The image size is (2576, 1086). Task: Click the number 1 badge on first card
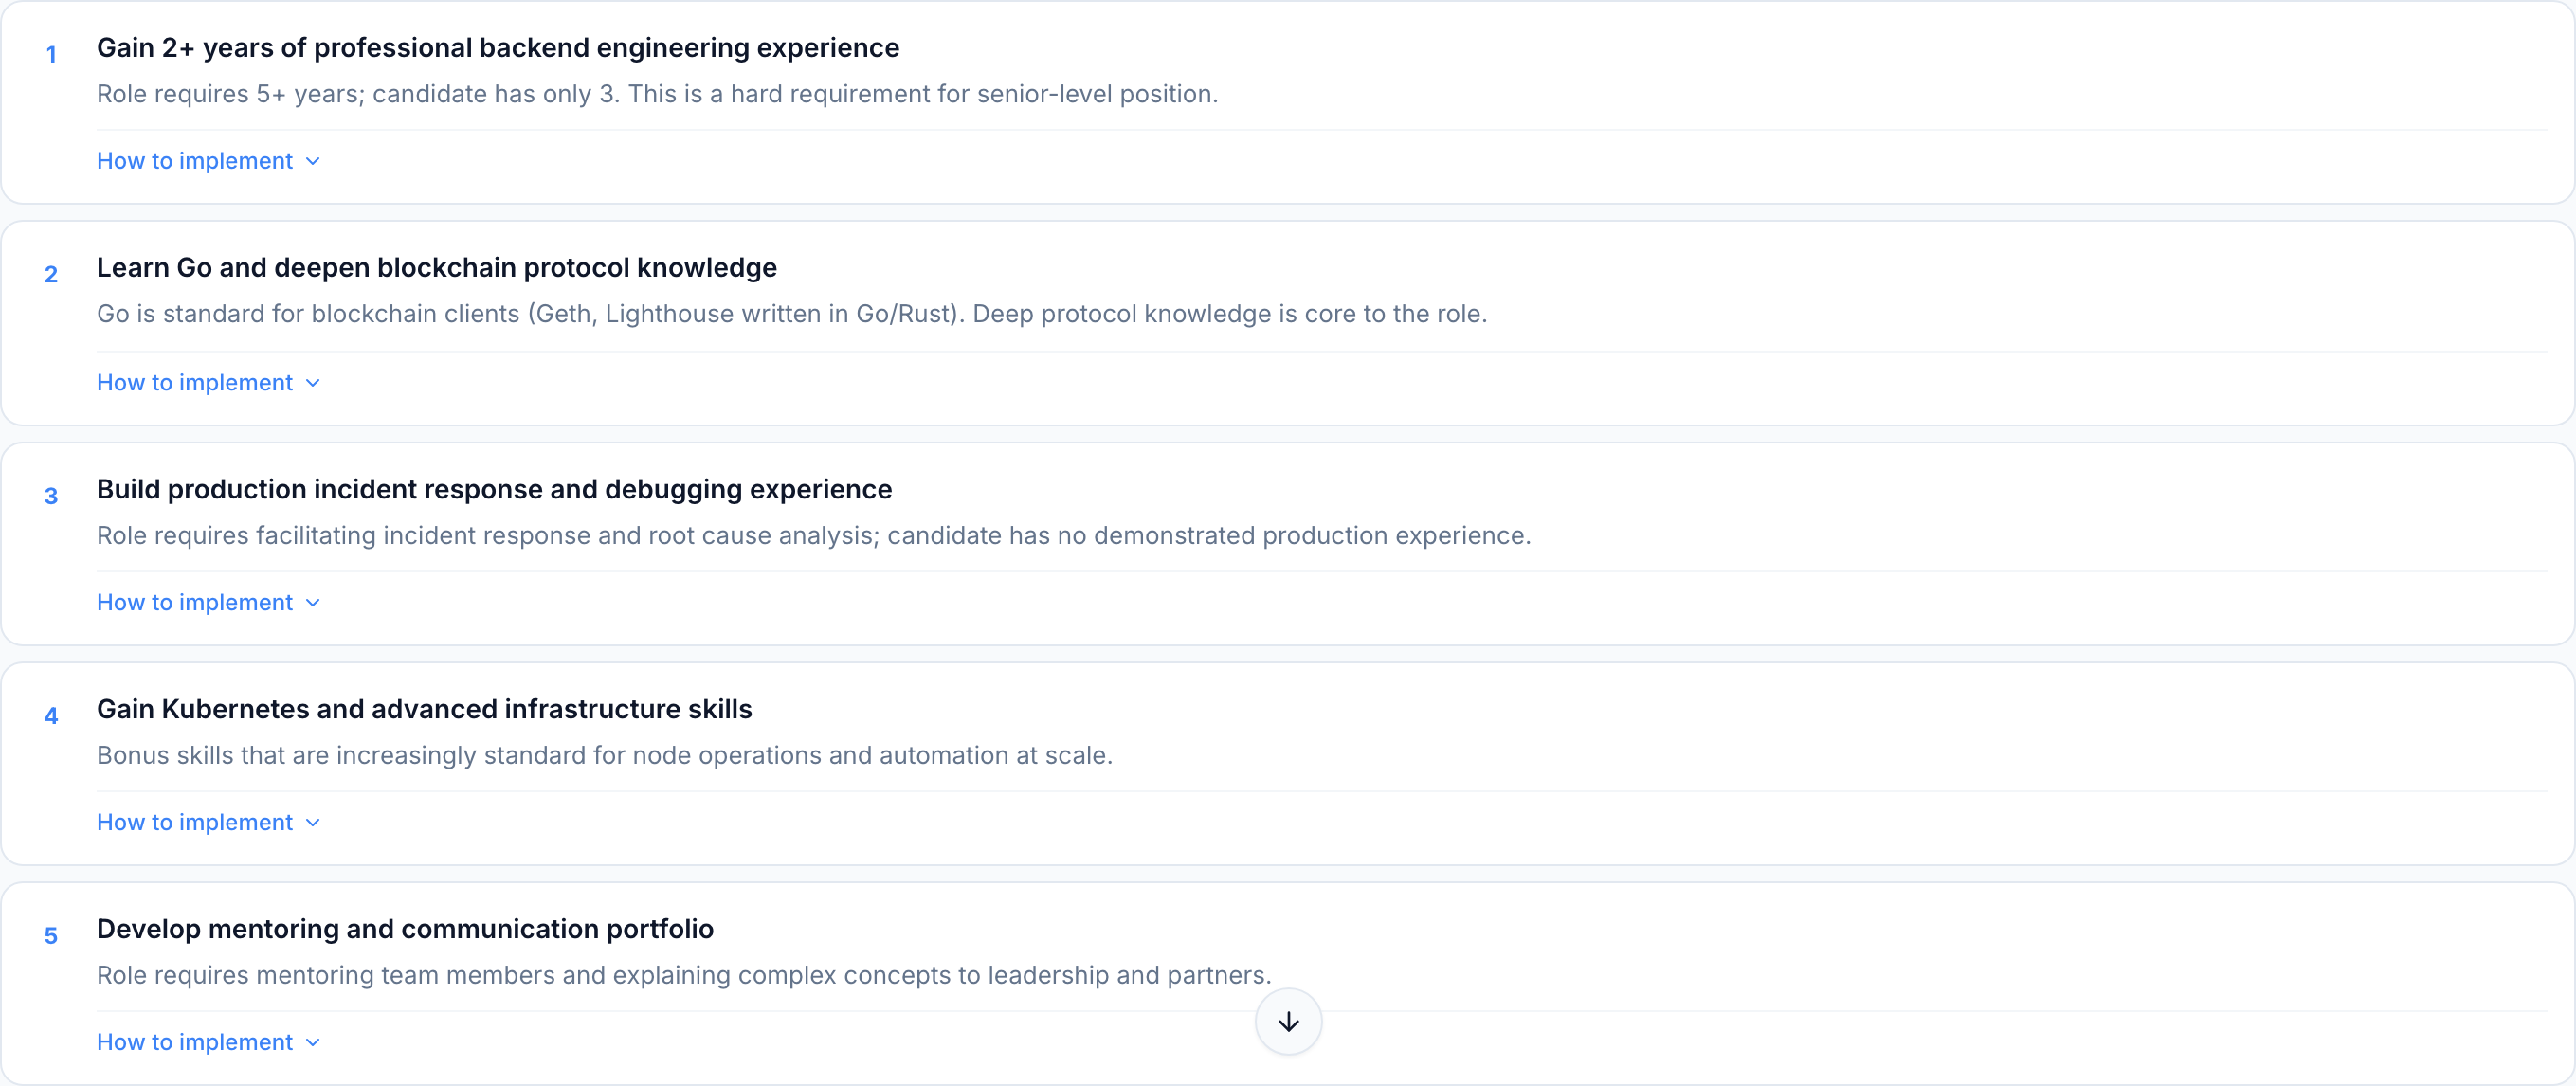tap(51, 55)
